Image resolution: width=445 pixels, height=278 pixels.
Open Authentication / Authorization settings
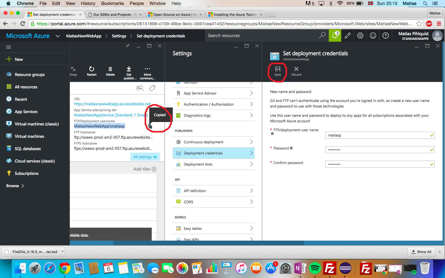tap(214, 104)
